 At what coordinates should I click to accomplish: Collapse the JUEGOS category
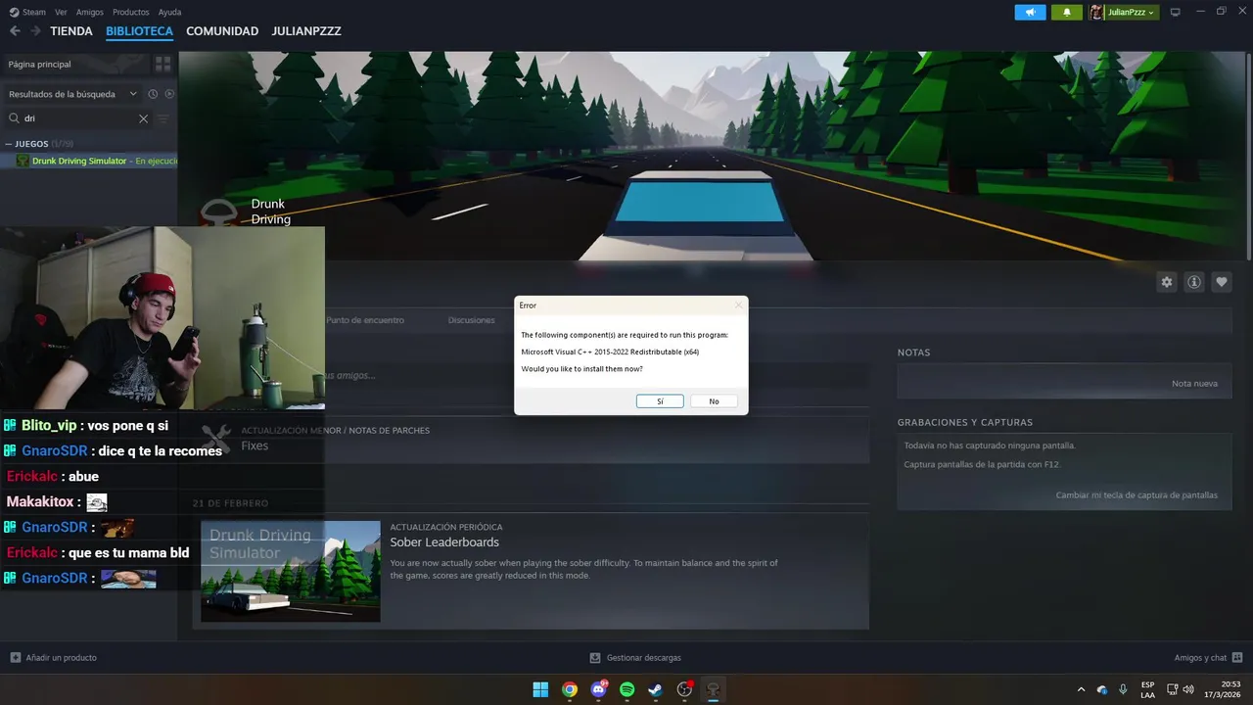coord(9,144)
